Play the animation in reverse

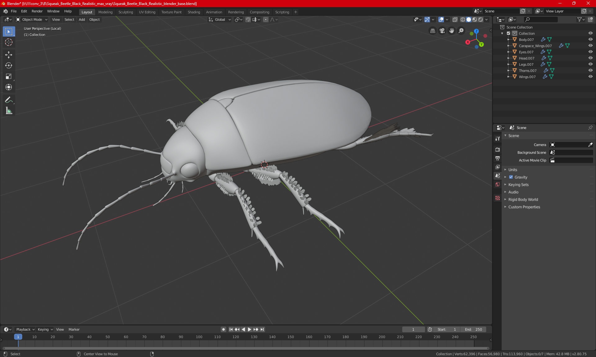[243, 329]
